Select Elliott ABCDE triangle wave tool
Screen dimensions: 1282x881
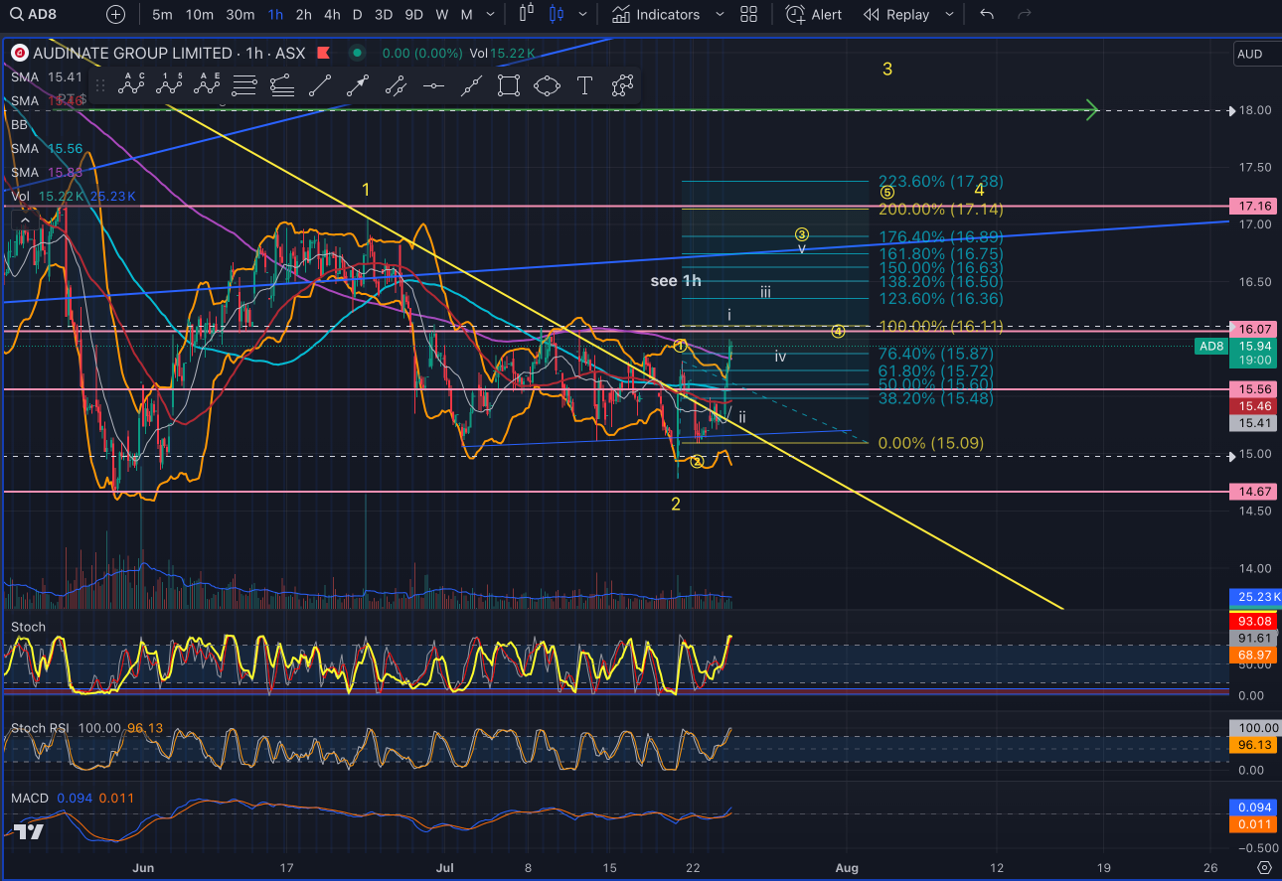[x=208, y=85]
